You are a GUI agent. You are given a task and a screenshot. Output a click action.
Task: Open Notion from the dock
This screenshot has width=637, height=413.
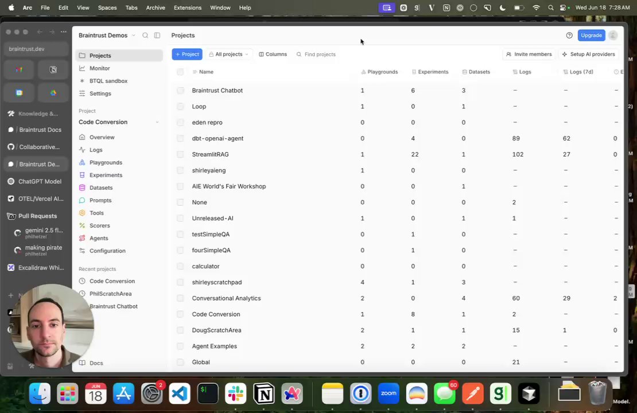click(263, 393)
